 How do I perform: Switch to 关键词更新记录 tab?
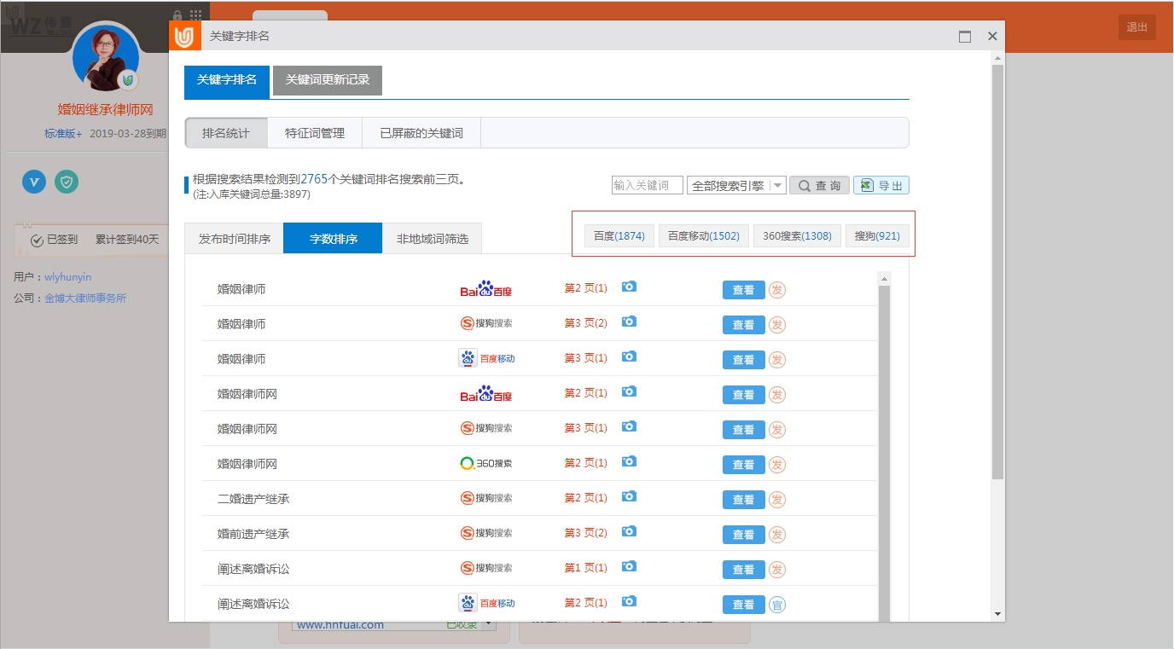pyautogui.click(x=328, y=79)
